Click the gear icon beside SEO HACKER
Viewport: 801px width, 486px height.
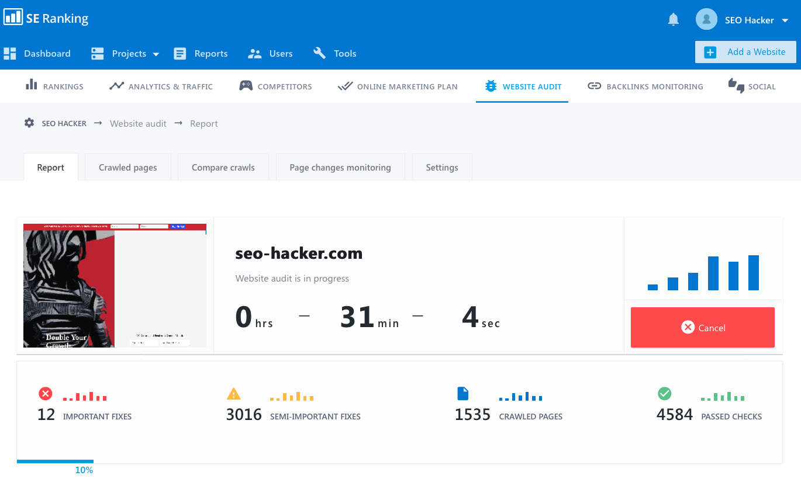[29, 123]
